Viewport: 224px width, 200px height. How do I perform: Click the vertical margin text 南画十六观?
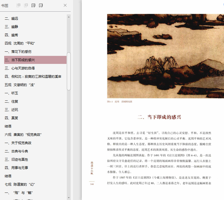(x=92, y=168)
